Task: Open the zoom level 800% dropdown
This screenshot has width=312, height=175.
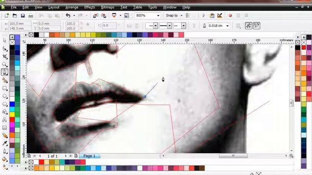Action: coord(158,16)
